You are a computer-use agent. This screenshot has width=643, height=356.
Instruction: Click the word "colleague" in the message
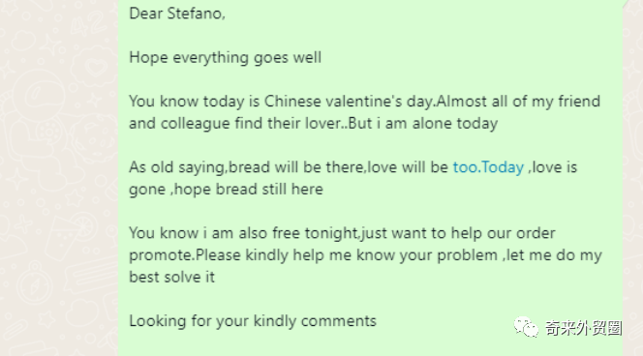click(196, 124)
